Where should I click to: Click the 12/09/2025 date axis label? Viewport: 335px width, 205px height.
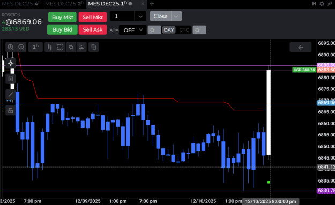click(x=87, y=201)
